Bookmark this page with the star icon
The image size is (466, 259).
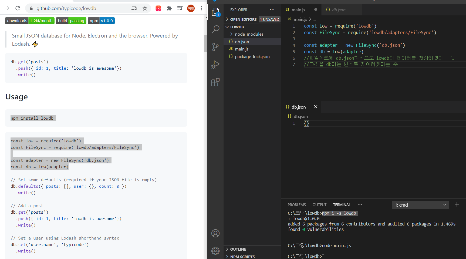(x=145, y=8)
